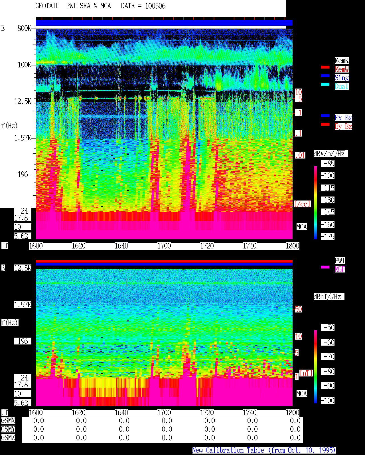Click the "MGF" legend label

340,269
